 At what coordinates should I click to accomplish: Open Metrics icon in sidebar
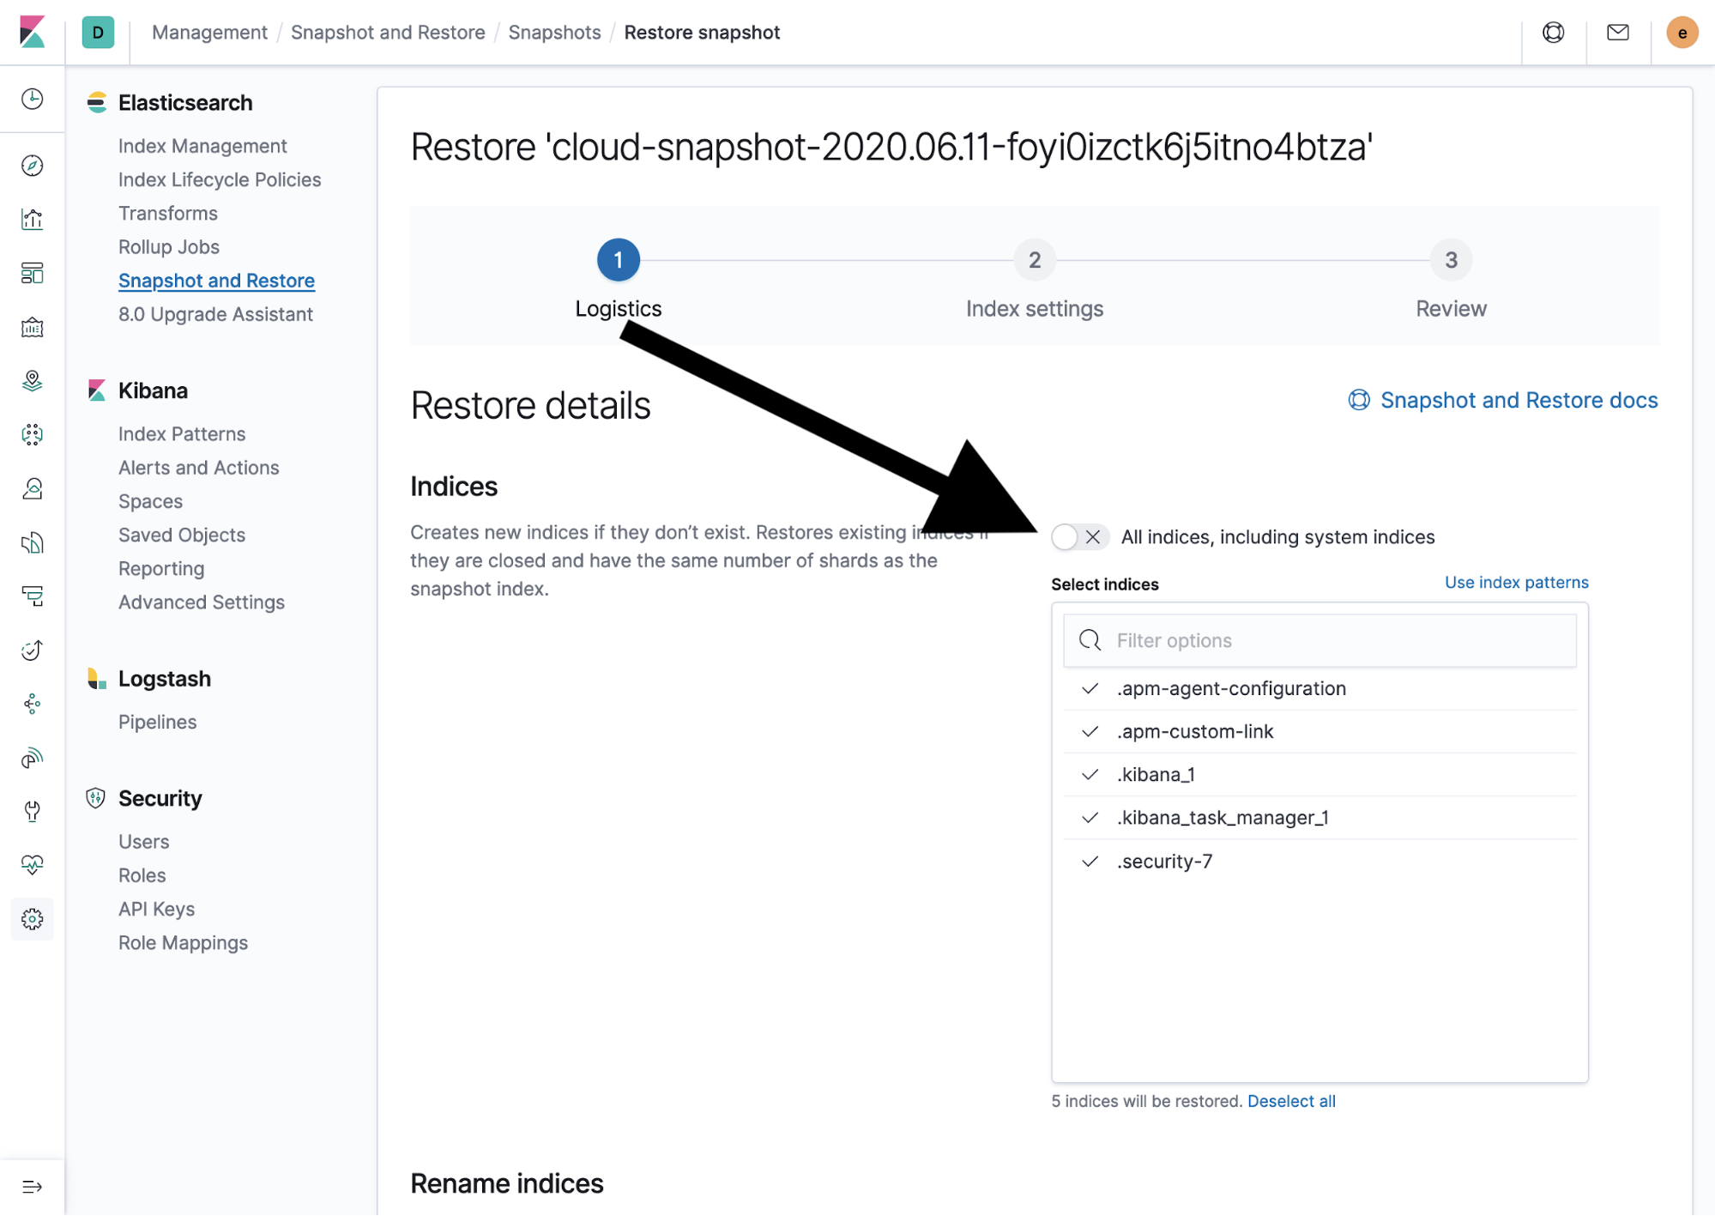(x=33, y=489)
